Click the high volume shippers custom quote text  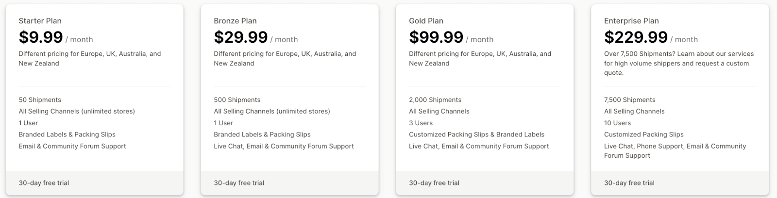pyautogui.click(x=678, y=63)
